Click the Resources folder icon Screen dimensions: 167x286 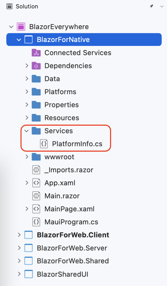pyautogui.click(x=36, y=118)
